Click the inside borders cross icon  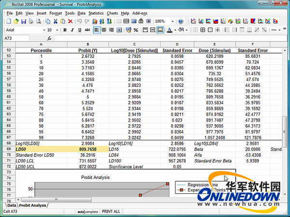217,30
